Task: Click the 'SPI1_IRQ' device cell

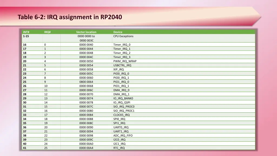Action: pos(119,123)
